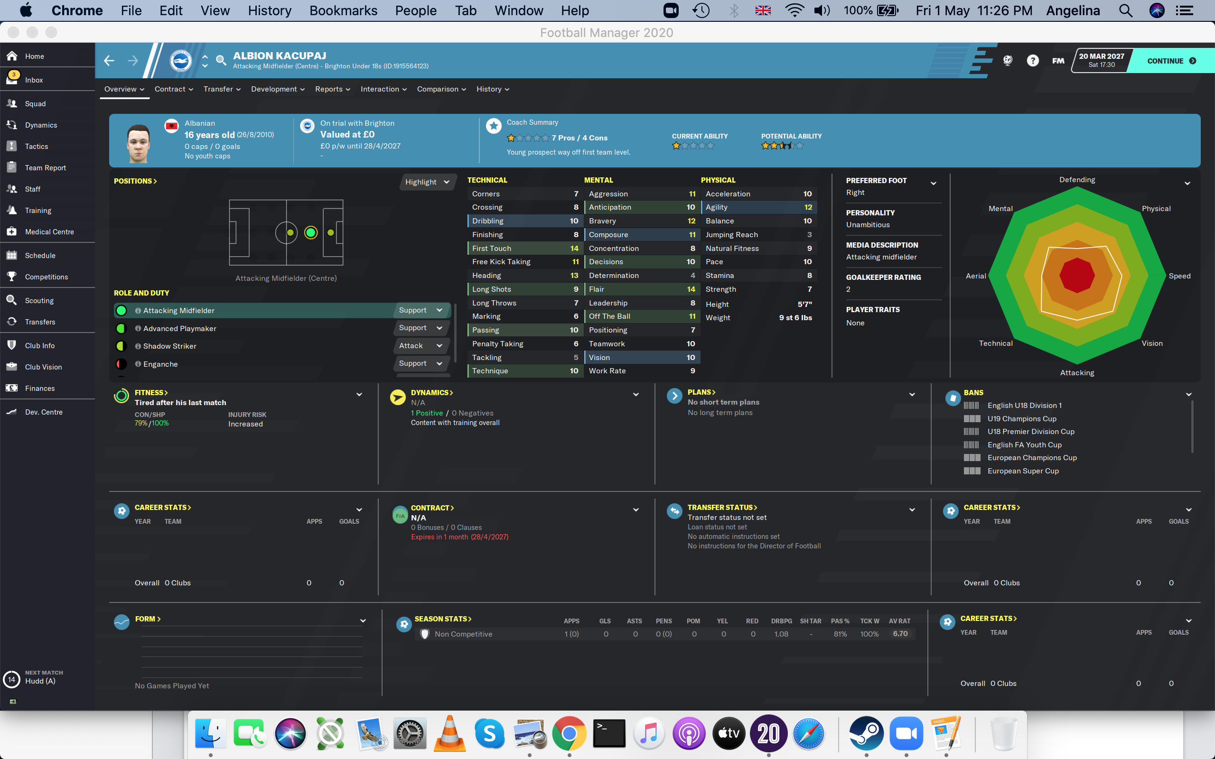Open the Scouting section
This screenshot has height=759, width=1215.
(47, 300)
